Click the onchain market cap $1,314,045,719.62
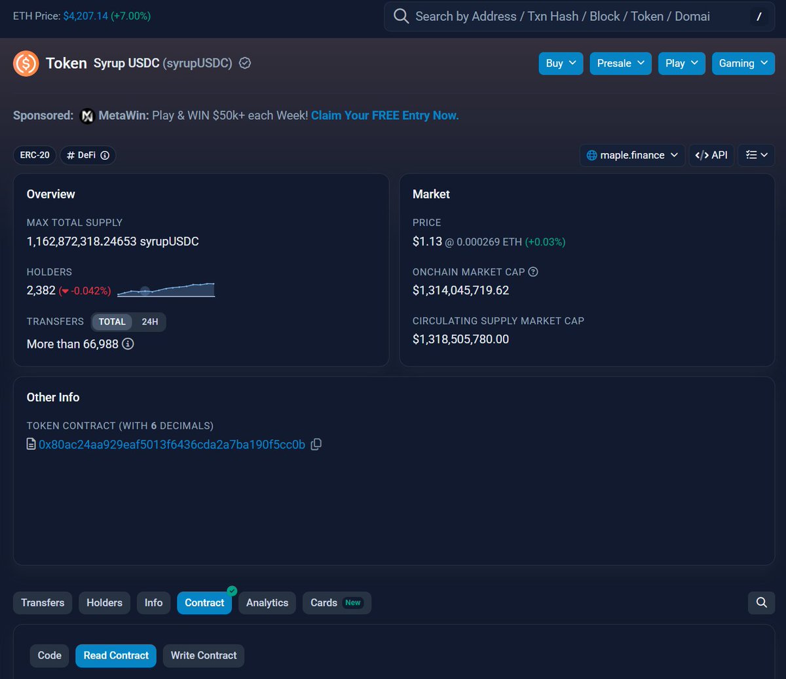The image size is (786, 679). [x=460, y=290]
